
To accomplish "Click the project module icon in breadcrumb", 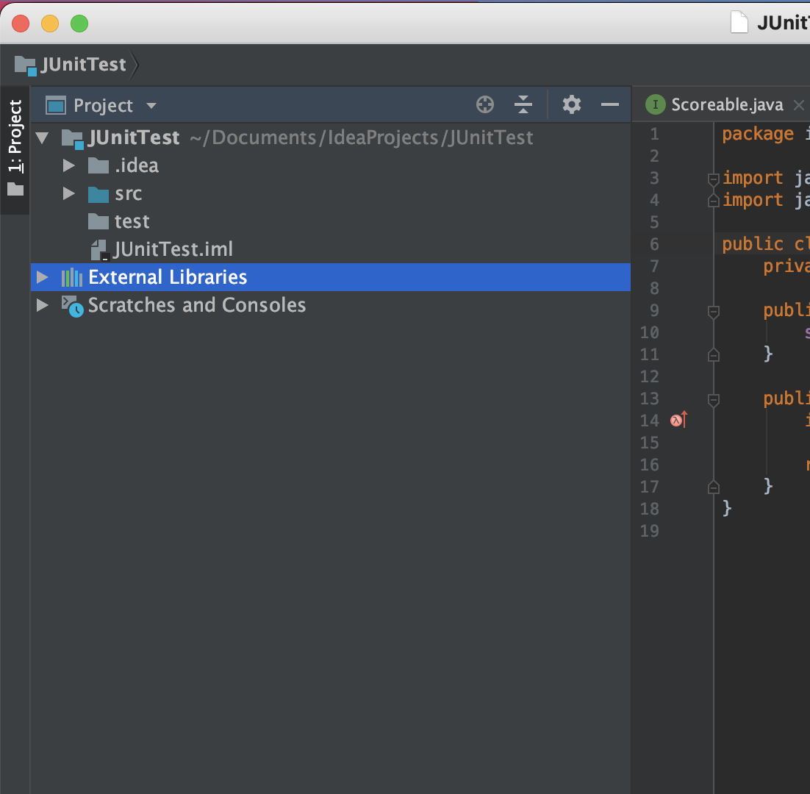I will pos(25,65).
